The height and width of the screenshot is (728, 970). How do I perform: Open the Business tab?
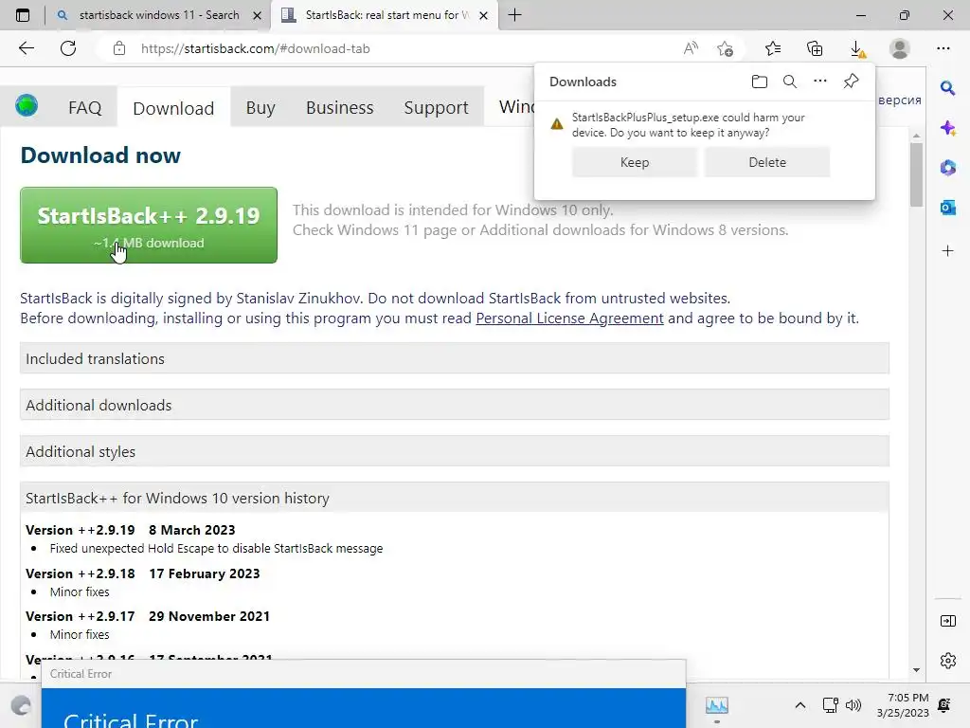[x=340, y=108]
